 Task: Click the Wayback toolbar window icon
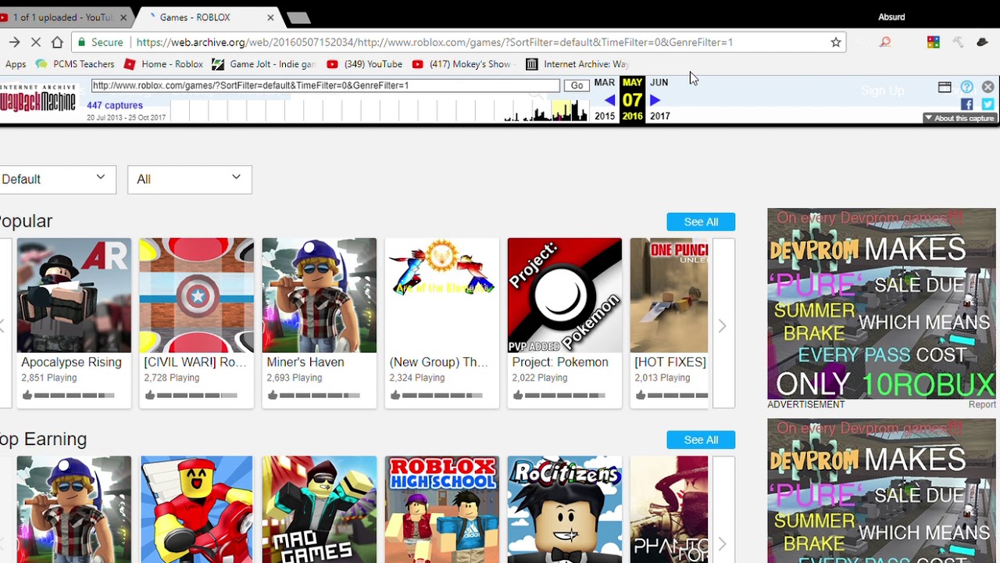pyautogui.click(x=945, y=87)
